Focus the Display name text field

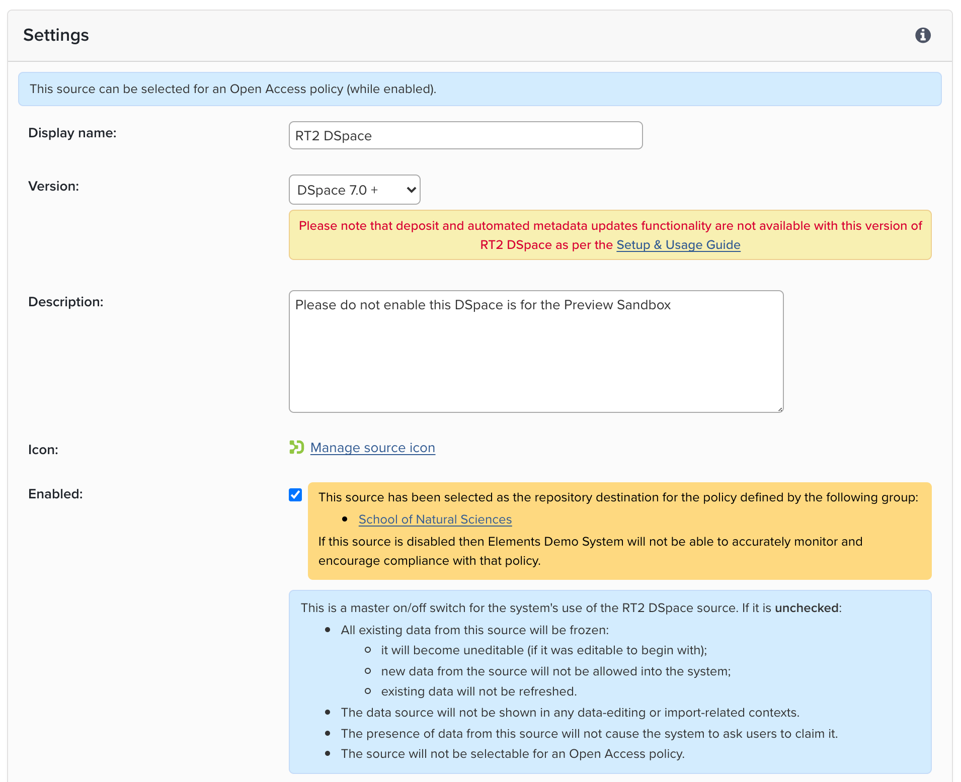click(x=465, y=136)
